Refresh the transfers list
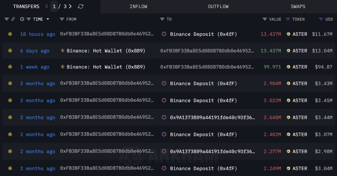337x176 pixels. point(81,7)
